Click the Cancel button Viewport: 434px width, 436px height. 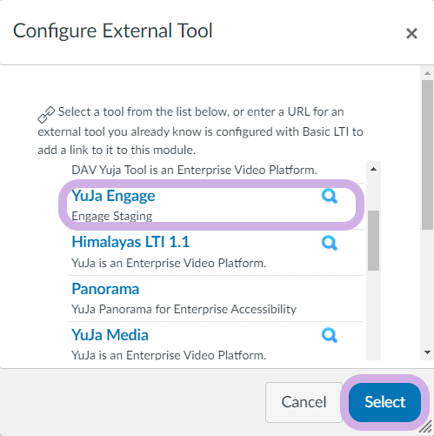click(304, 402)
